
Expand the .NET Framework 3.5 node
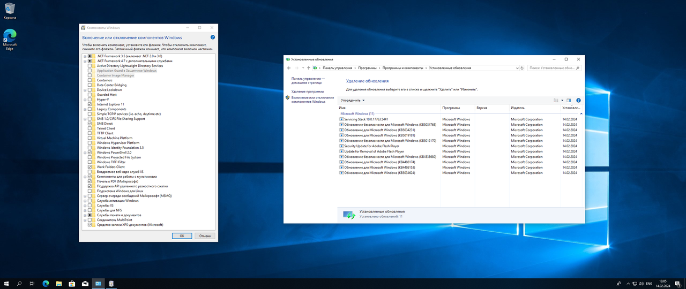(x=85, y=56)
